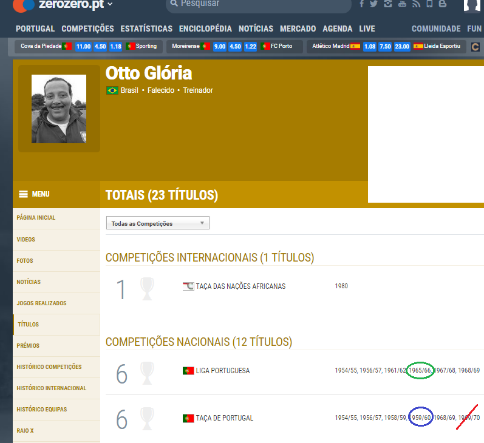Click the magnifier search icon
Screen dimensions: 484x443
coord(174,4)
